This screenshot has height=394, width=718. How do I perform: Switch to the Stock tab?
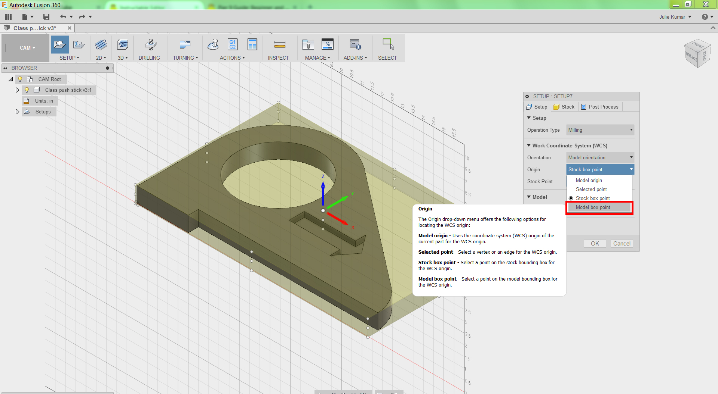point(564,107)
